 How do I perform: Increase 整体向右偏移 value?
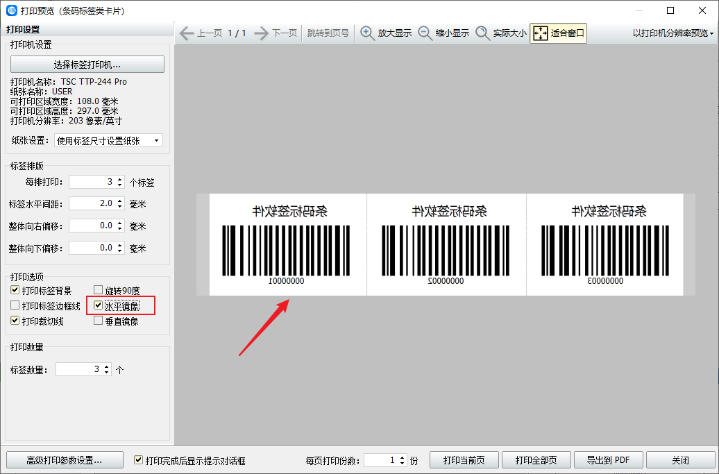tap(119, 223)
